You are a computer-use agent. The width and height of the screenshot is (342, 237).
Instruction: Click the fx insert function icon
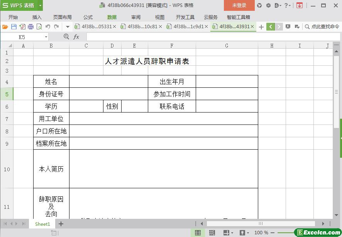click(76, 37)
